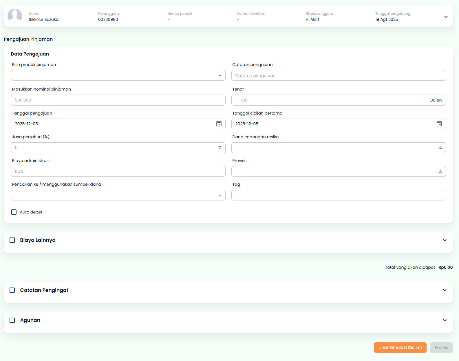Screen dimensions: 459x361
Task: Expand member details chevron in header
Action: (446, 17)
